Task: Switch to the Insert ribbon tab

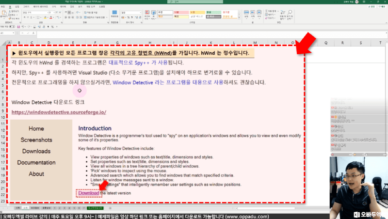Action: pyautogui.click(x=17, y=7)
